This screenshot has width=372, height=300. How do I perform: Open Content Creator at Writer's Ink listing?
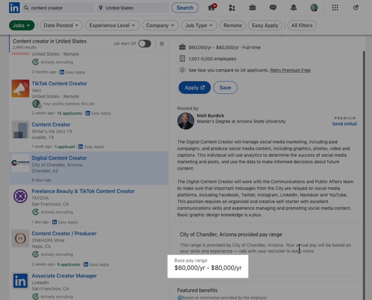click(51, 124)
